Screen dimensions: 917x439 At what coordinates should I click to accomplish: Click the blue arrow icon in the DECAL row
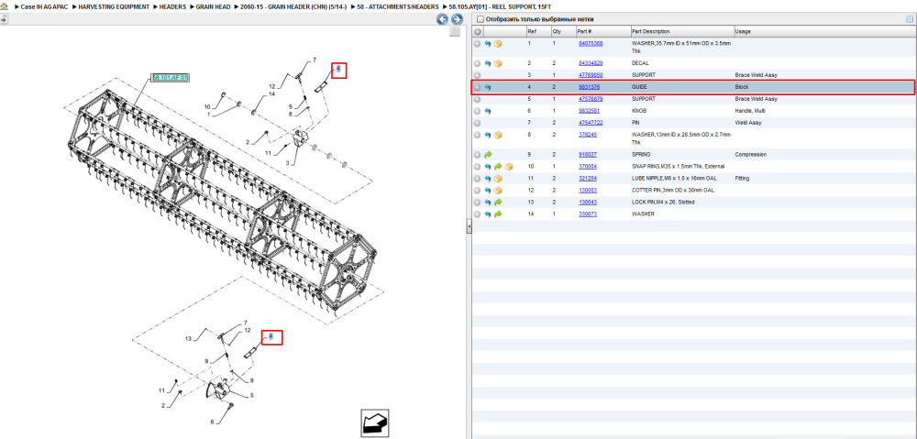[x=487, y=63]
